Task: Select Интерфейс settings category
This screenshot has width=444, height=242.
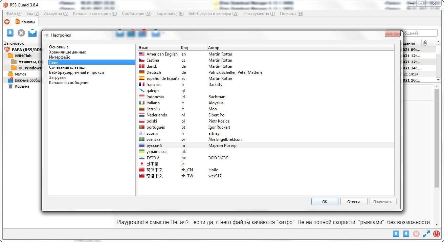Action: coord(91,57)
